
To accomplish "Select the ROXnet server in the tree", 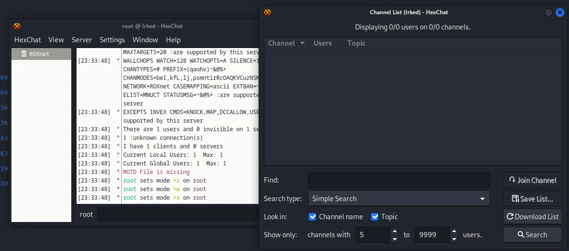I will click(41, 54).
